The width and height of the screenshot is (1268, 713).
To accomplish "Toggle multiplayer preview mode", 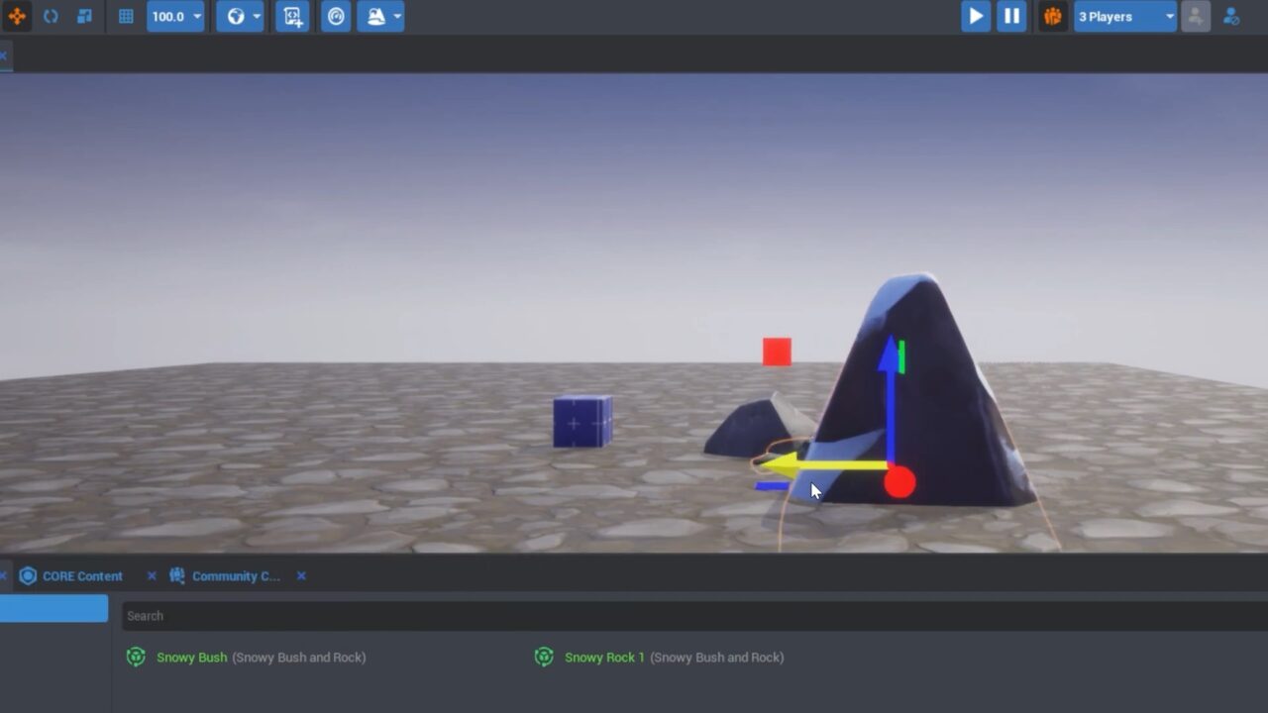I will (x=1052, y=16).
